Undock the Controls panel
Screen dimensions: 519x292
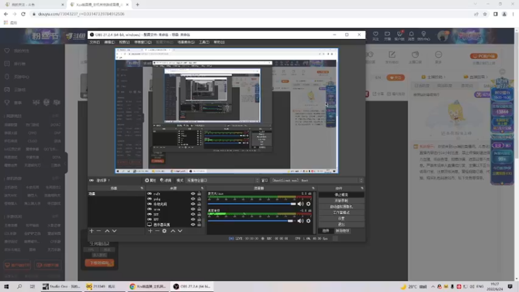[x=362, y=188]
